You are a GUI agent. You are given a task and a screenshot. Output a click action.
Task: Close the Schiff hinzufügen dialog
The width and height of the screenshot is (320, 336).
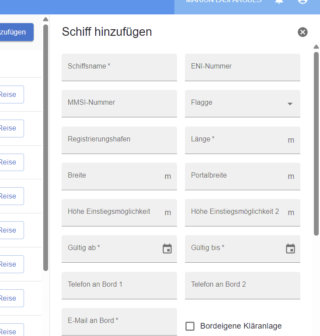[303, 32]
